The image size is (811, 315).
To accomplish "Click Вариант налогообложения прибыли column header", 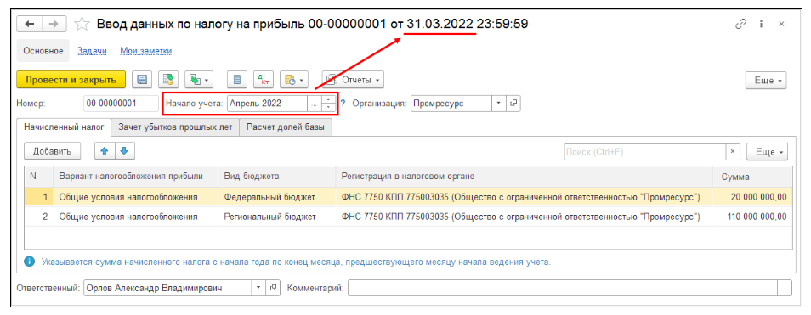I will pyautogui.click(x=135, y=177).
